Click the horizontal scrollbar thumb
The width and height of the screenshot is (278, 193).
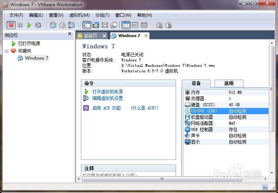tap(162, 179)
